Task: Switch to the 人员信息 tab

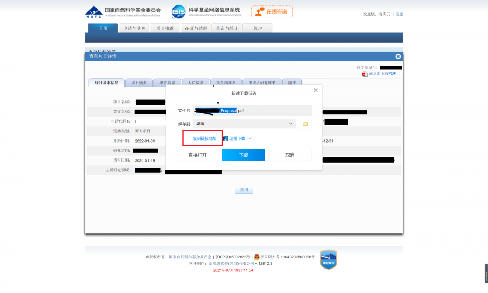Action: coord(195,82)
